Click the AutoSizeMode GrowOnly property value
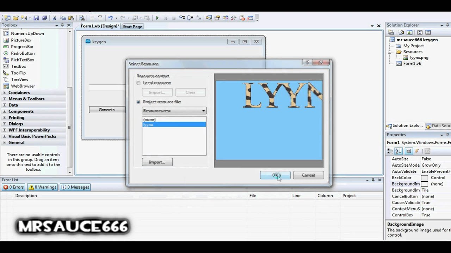Screen dimensions: 451x253 tap(431, 165)
